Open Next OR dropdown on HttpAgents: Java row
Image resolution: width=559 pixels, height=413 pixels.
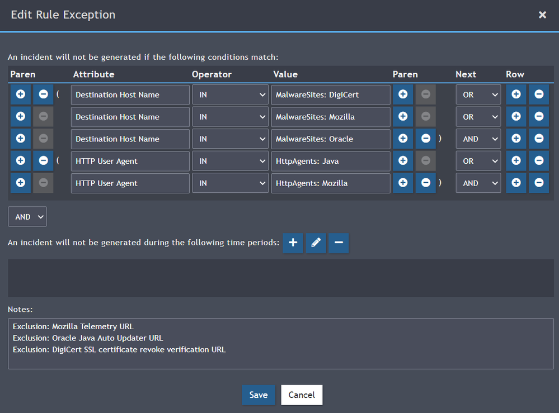point(478,161)
